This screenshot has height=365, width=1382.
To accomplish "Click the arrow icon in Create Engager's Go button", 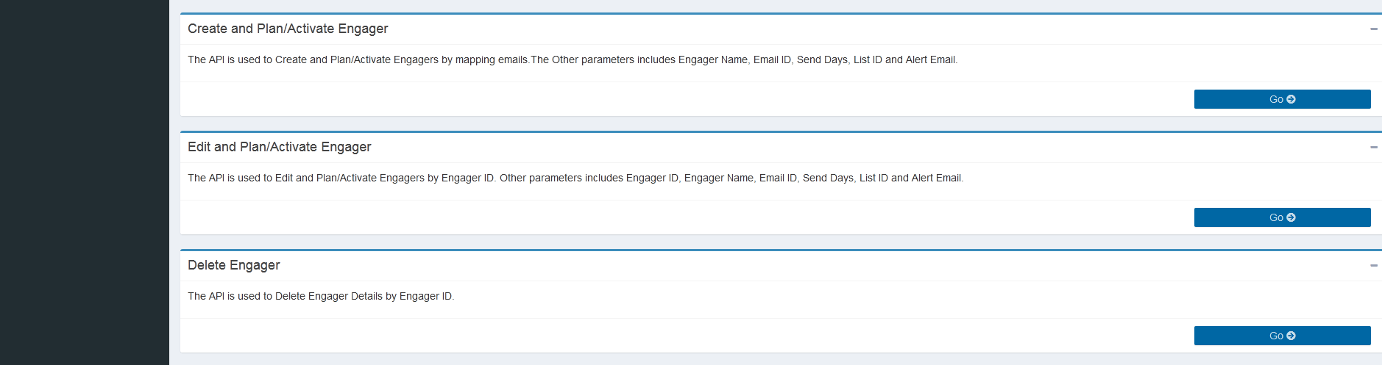I will click(1291, 99).
